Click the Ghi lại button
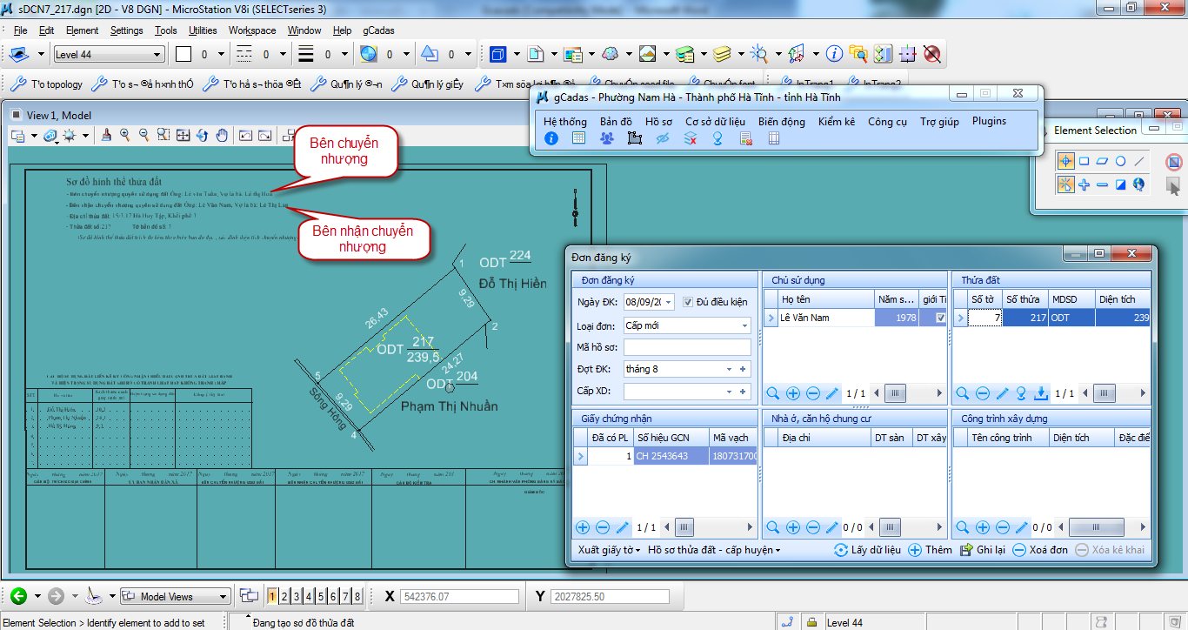This screenshot has width=1188, height=630. pos(983,550)
